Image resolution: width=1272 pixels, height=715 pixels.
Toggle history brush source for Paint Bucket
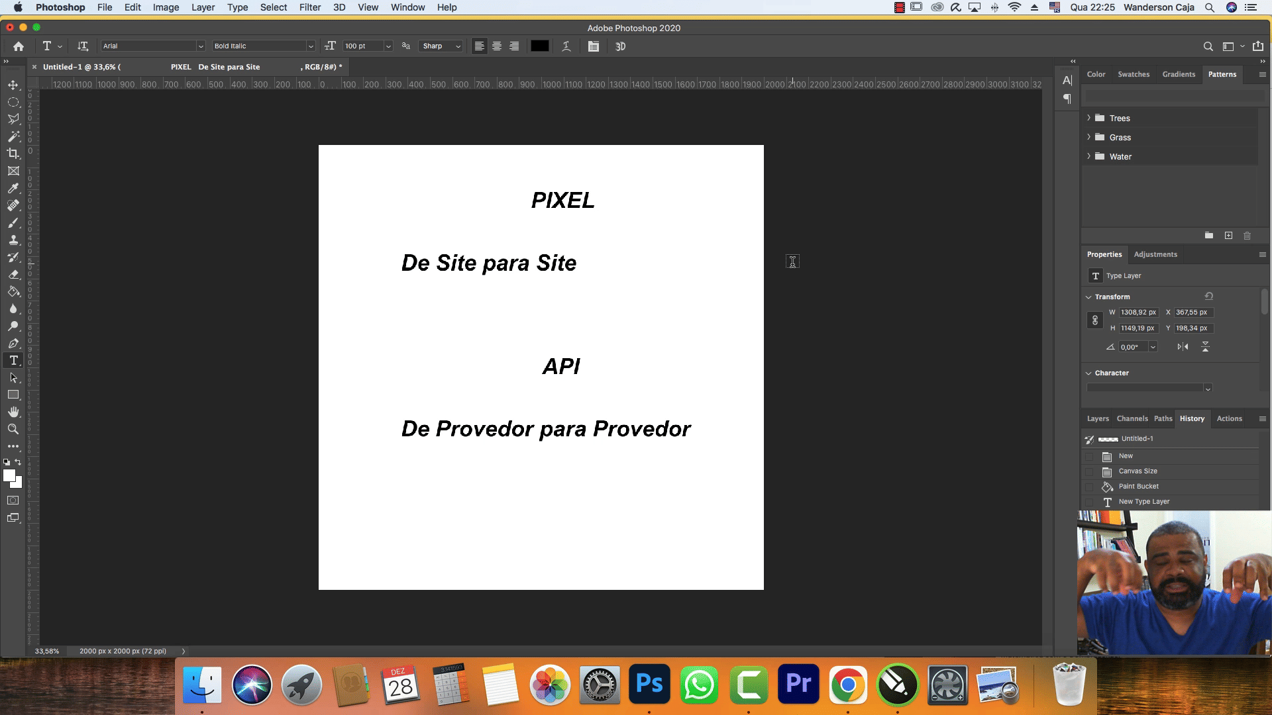pos(1089,487)
